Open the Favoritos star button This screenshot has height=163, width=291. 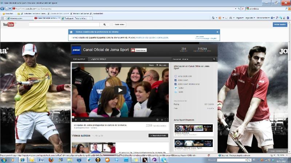8,13
